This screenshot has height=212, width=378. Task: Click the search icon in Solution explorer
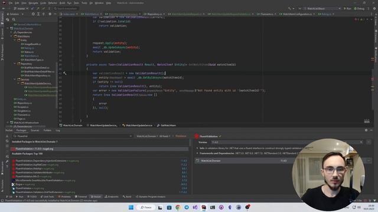(x=14, y=19)
